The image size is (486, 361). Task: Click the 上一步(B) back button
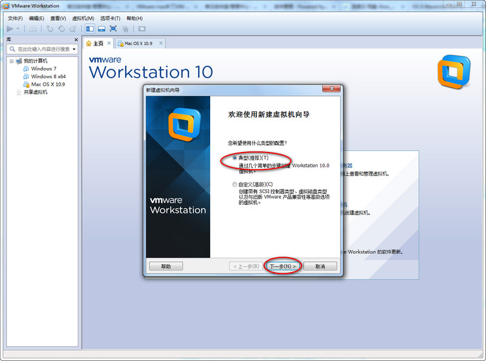click(x=246, y=266)
